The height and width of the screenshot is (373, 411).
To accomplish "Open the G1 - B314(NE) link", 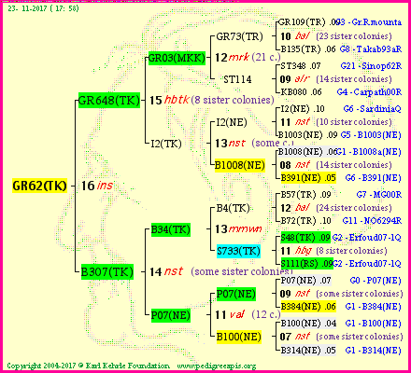I will 374,351.
